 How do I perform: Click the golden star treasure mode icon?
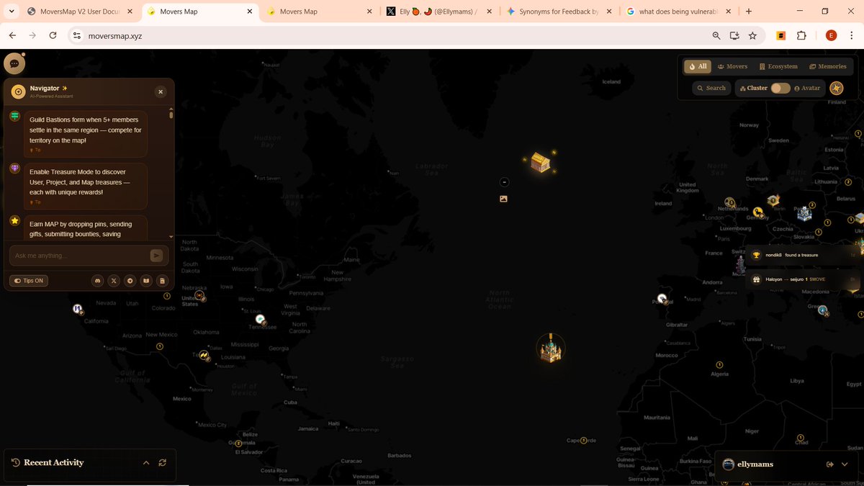836,88
